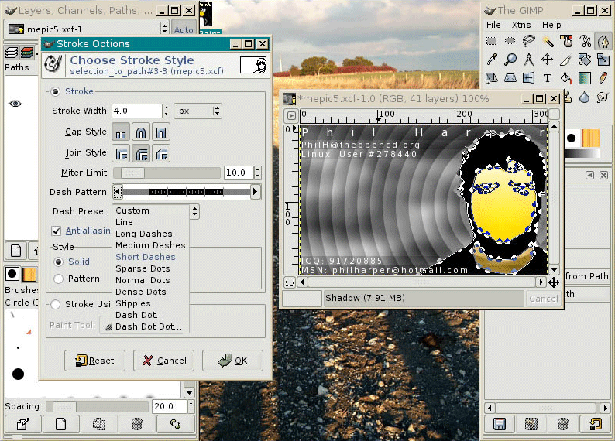This screenshot has height=441, width=615.
Task: Toggle the Antialiasing checkbox
Action: point(57,231)
